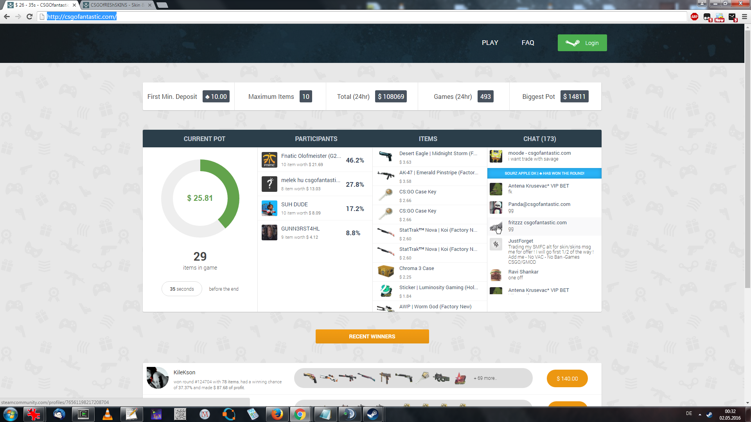Click KileKson's winner avatar
This screenshot has height=422, width=751.
(157, 378)
